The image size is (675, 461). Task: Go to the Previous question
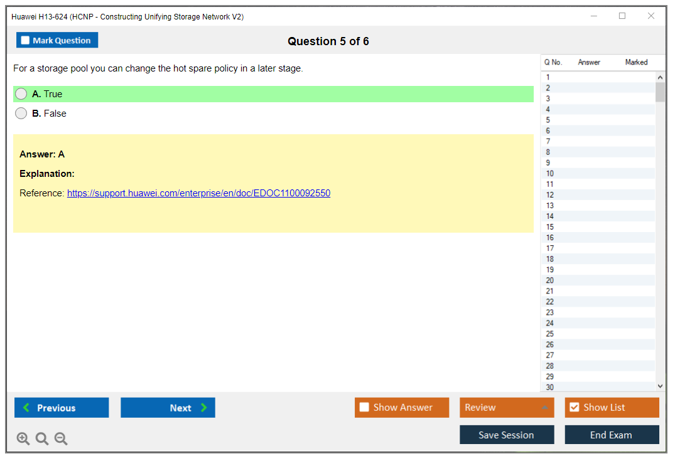point(62,408)
